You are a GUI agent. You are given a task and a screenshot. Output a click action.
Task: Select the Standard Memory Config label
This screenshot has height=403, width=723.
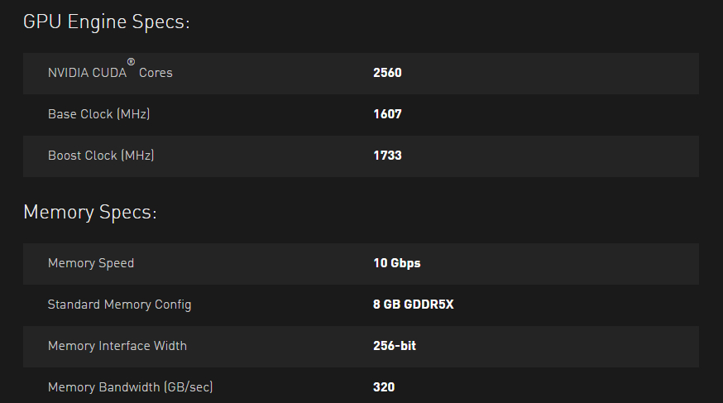119,305
